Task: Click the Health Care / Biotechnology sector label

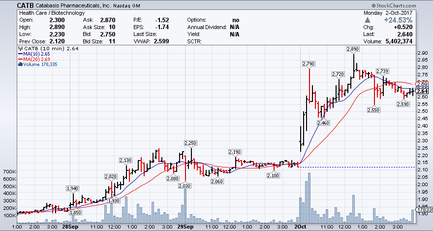Action: [49, 12]
